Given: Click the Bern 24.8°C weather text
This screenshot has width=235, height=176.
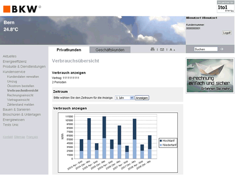Looking at the screenshot, I should click(11, 26).
